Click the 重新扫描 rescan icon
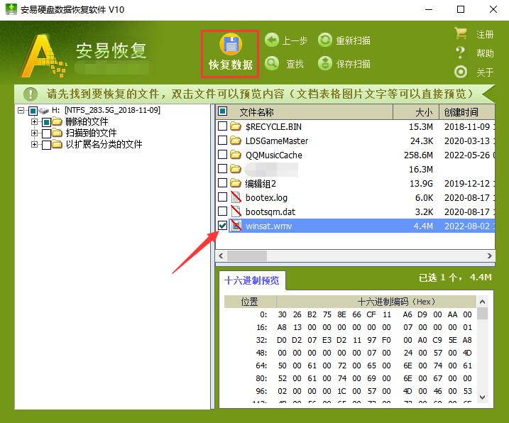The height and width of the screenshot is (423, 509). (x=325, y=40)
